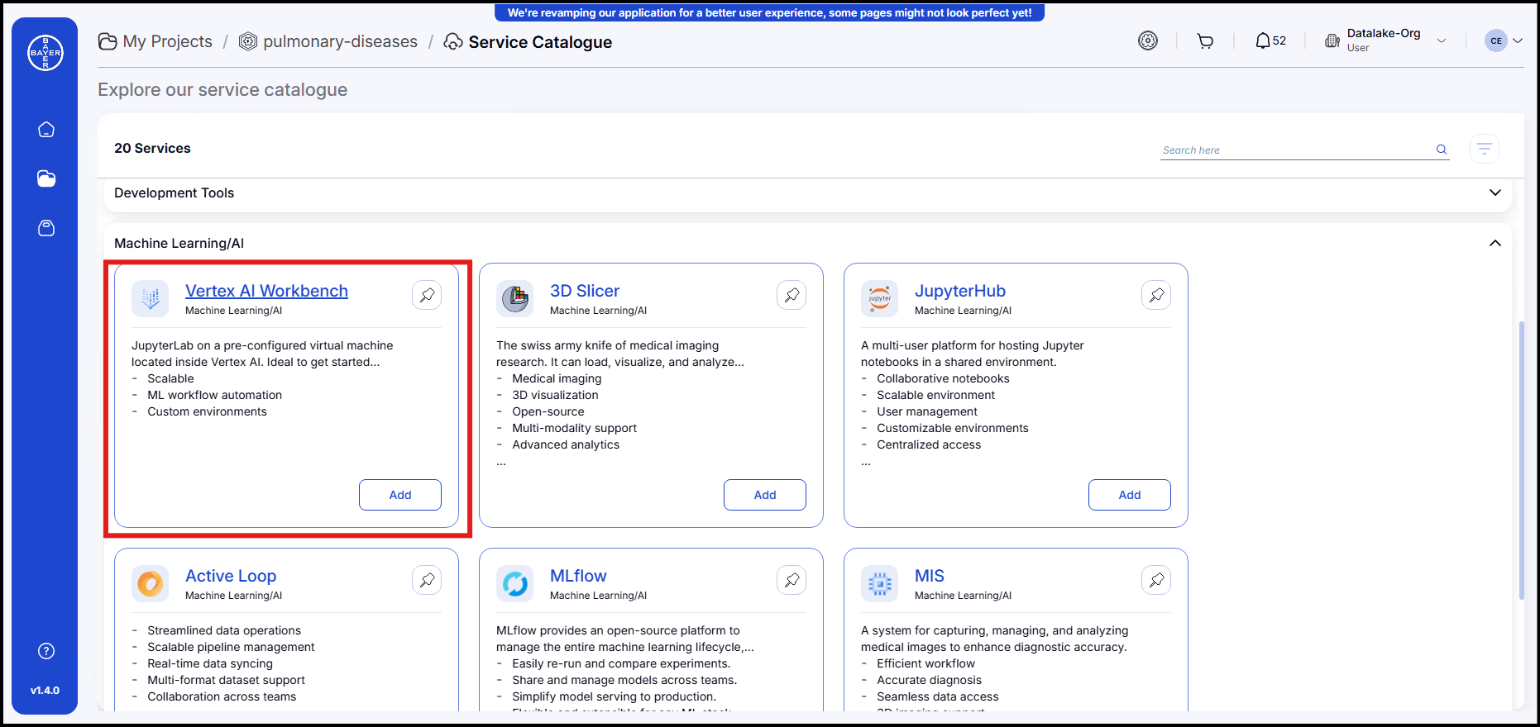Open the MLflow title
The image size is (1540, 727).
pyautogui.click(x=578, y=576)
